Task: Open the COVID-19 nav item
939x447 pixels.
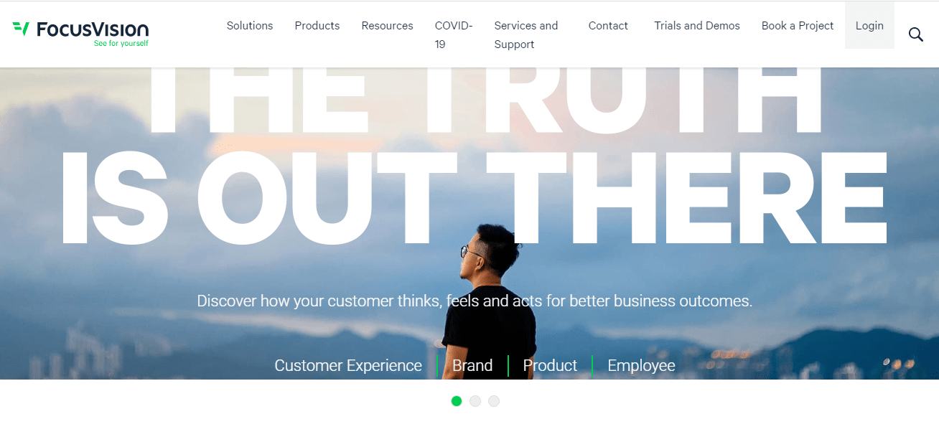Action: (x=454, y=34)
